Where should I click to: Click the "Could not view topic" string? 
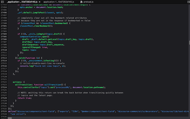(x=47, y=66)
